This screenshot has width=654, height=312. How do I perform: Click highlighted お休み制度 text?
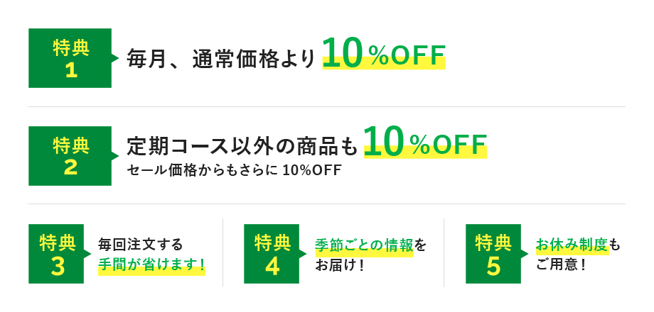pyautogui.click(x=572, y=245)
